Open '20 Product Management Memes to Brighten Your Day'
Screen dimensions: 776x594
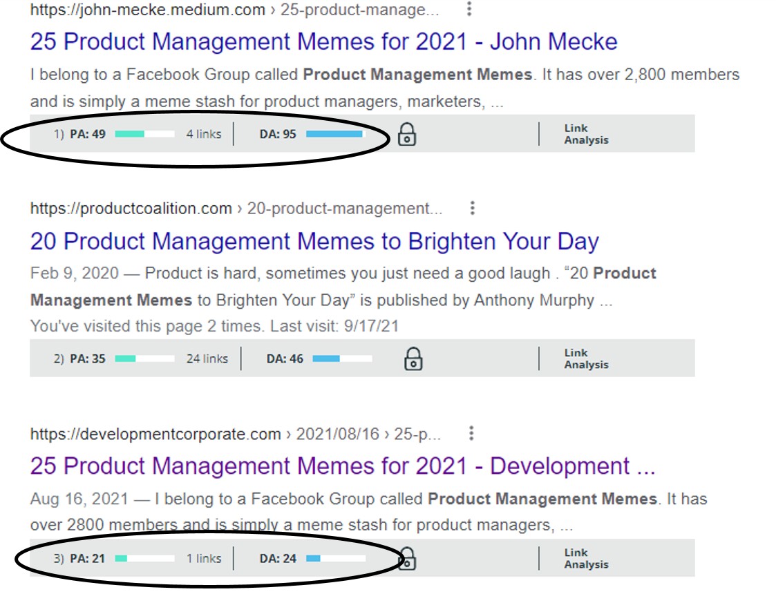314,241
